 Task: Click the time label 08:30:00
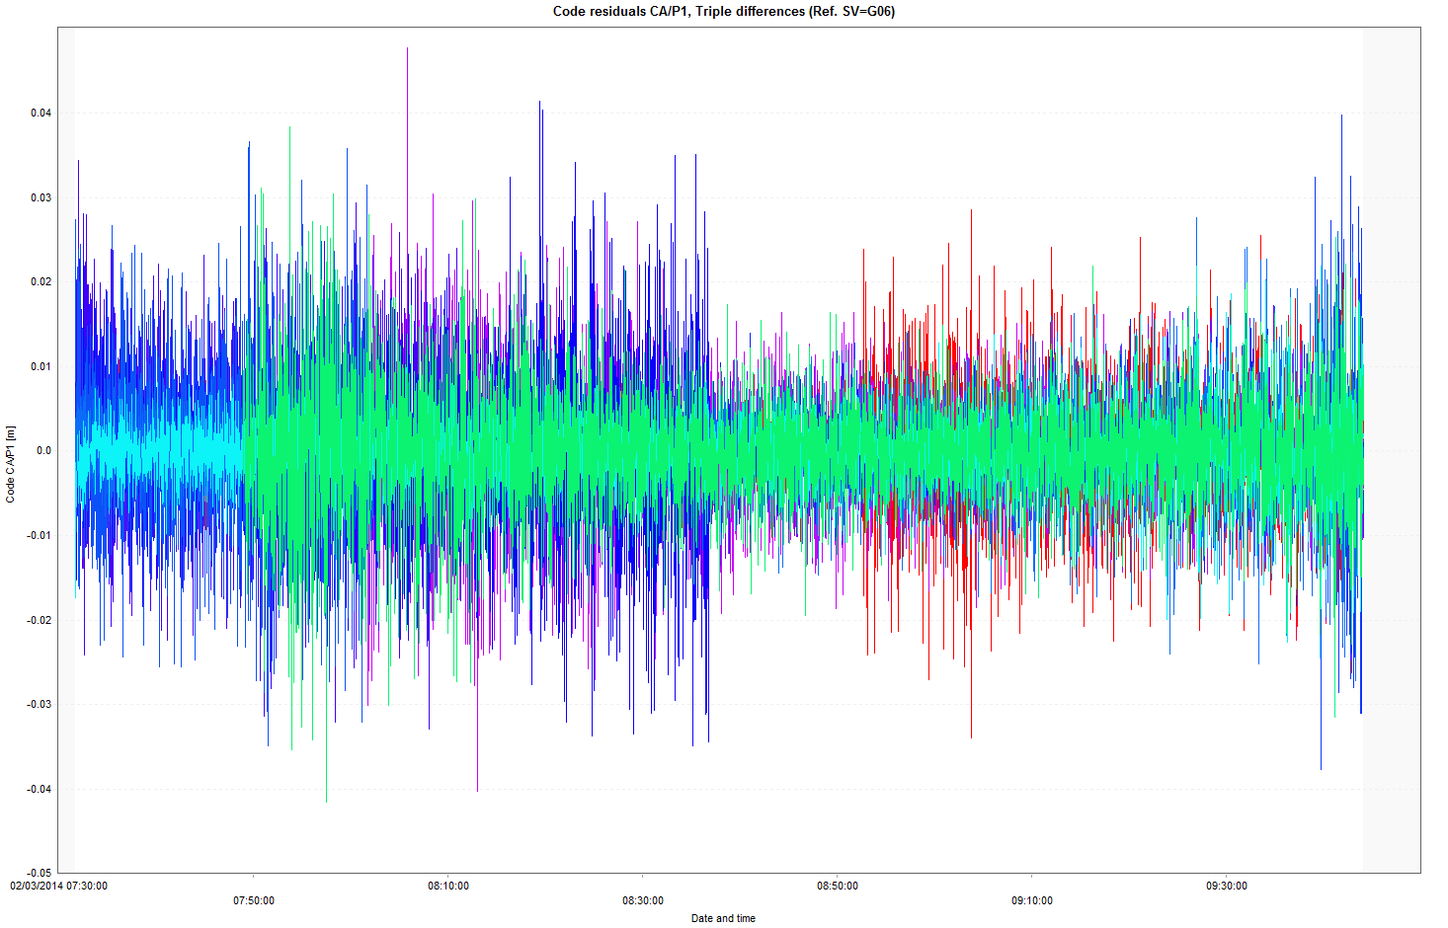[x=643, y=900]
